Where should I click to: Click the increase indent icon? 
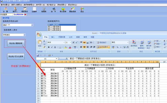94,47
